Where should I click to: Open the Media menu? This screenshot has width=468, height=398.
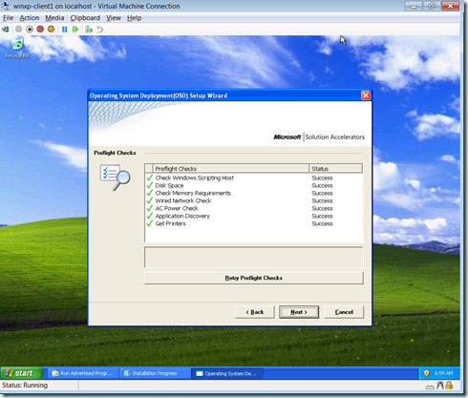(x=54, y=18)
